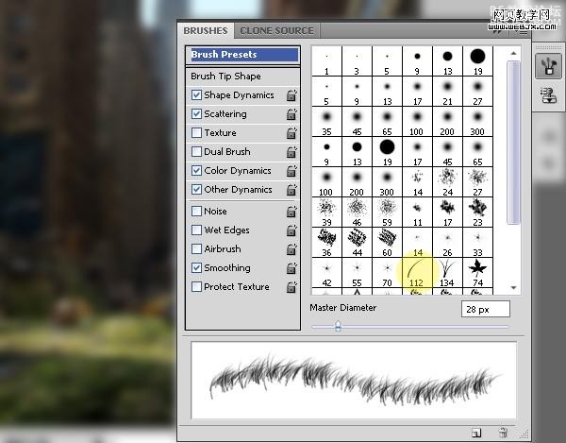Image resolution: width=566 pixels, height=443 pixels.
Task: Select the star brush preset 70
Action: pyautogui.click(x=387, y=273)
